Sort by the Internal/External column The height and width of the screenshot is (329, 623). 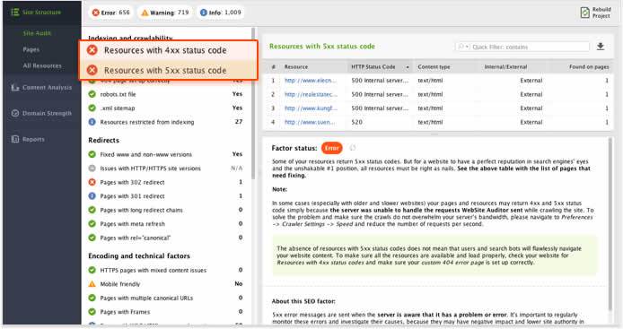click(505, 66)
